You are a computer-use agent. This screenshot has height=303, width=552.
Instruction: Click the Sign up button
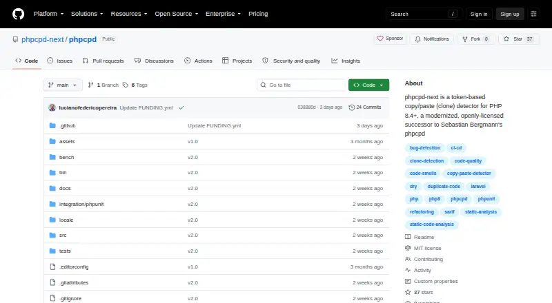(x=510, y=14)
